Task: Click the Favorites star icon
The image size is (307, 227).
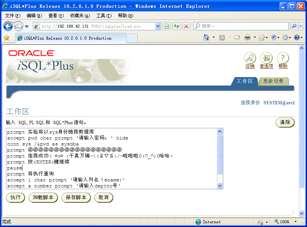Action: [6, 38]
